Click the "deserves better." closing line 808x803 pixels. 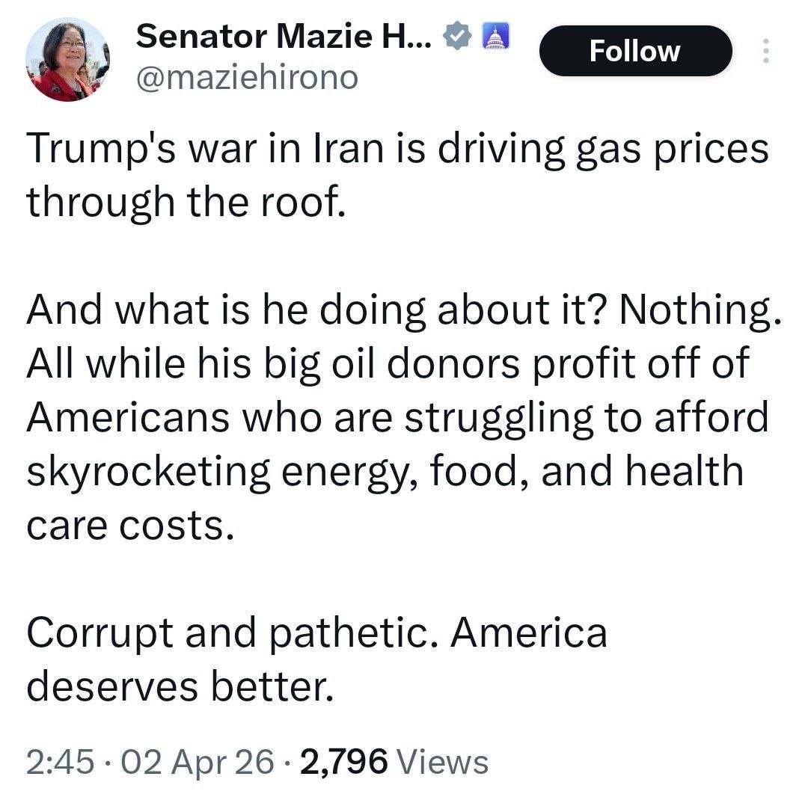180,688
